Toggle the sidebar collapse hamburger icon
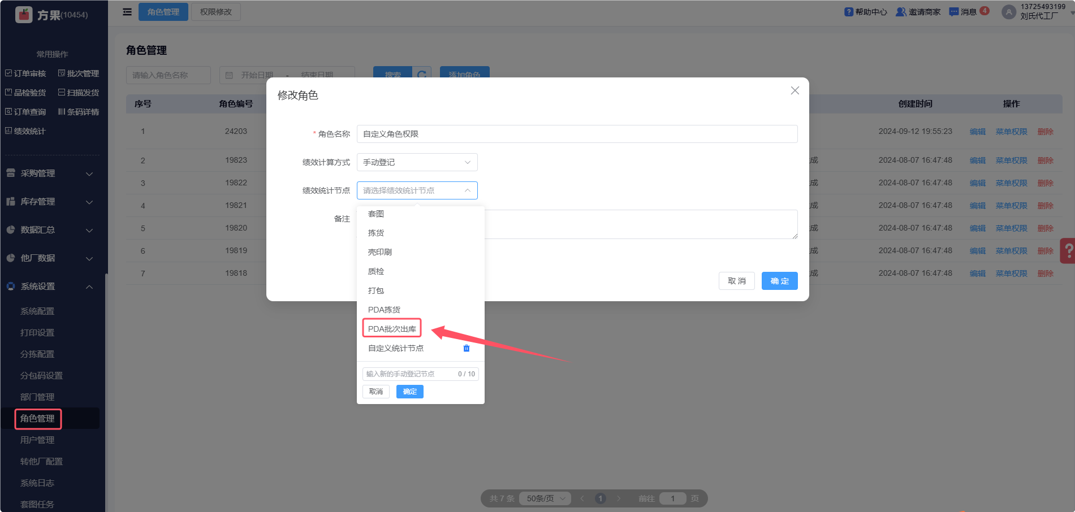 click(127, 12)
